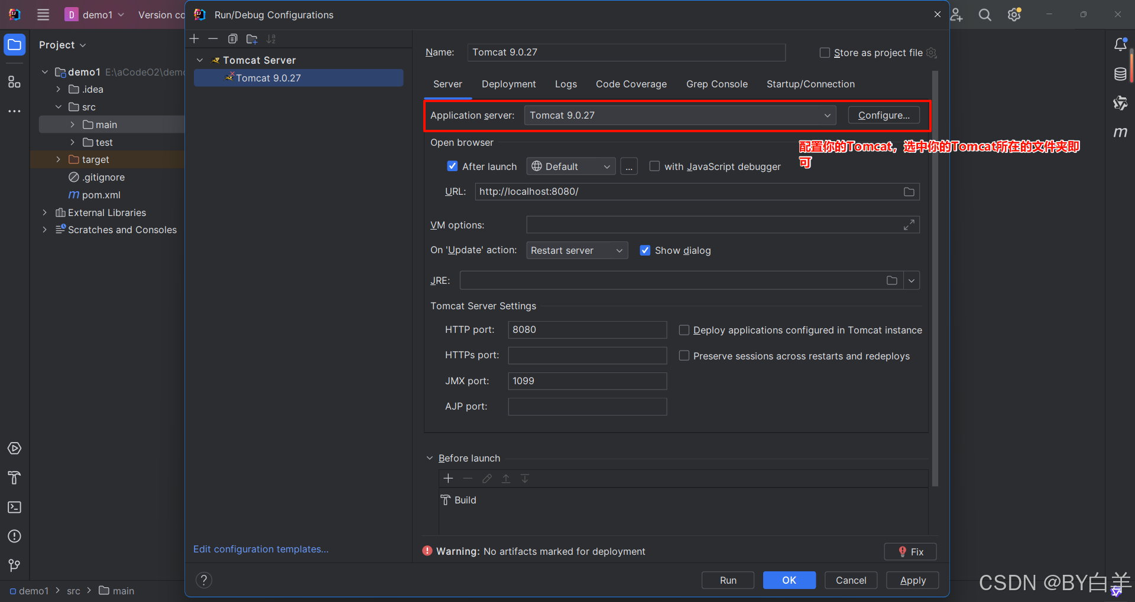Click the HTTP port field
Viewport: 1135px width, 602px height.
coord(588,330)
